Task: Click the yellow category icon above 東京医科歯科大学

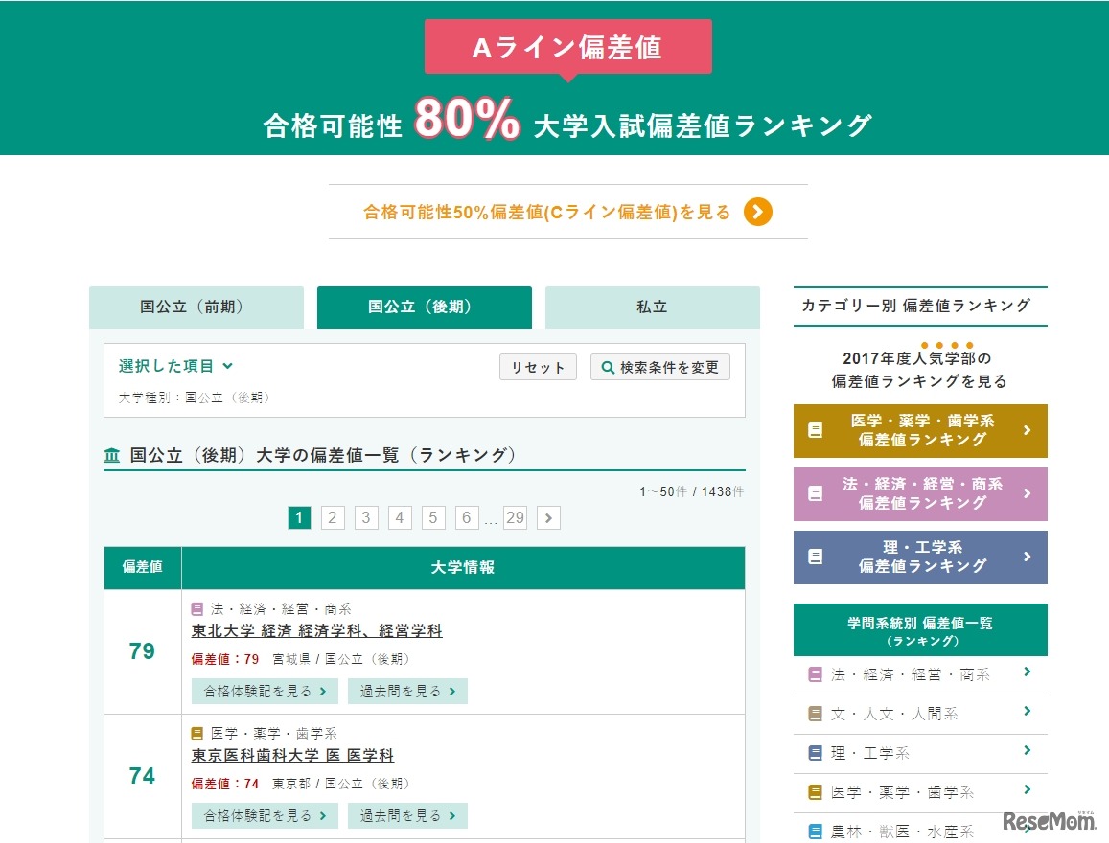Action: tap(196, 733)
